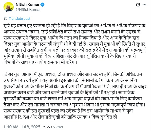Click the 11:10 AM timestamp
Viewport: 153px width, 131px height.
click(x=11, y=127)
